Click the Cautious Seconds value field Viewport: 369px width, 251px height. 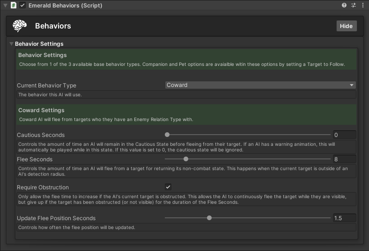[344, 135]
